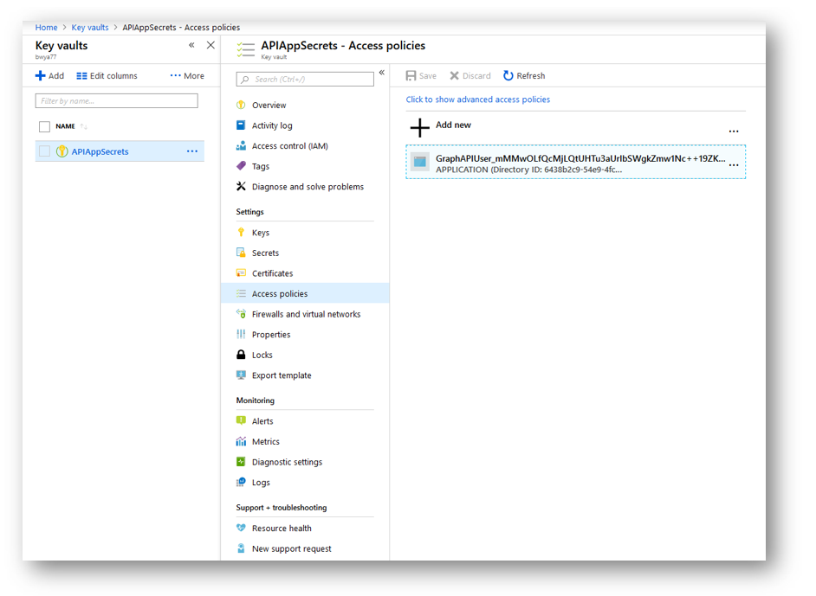Open Diagnostic settings page
The height and width of the screenshot is (596, 816).
pos(288,462)
